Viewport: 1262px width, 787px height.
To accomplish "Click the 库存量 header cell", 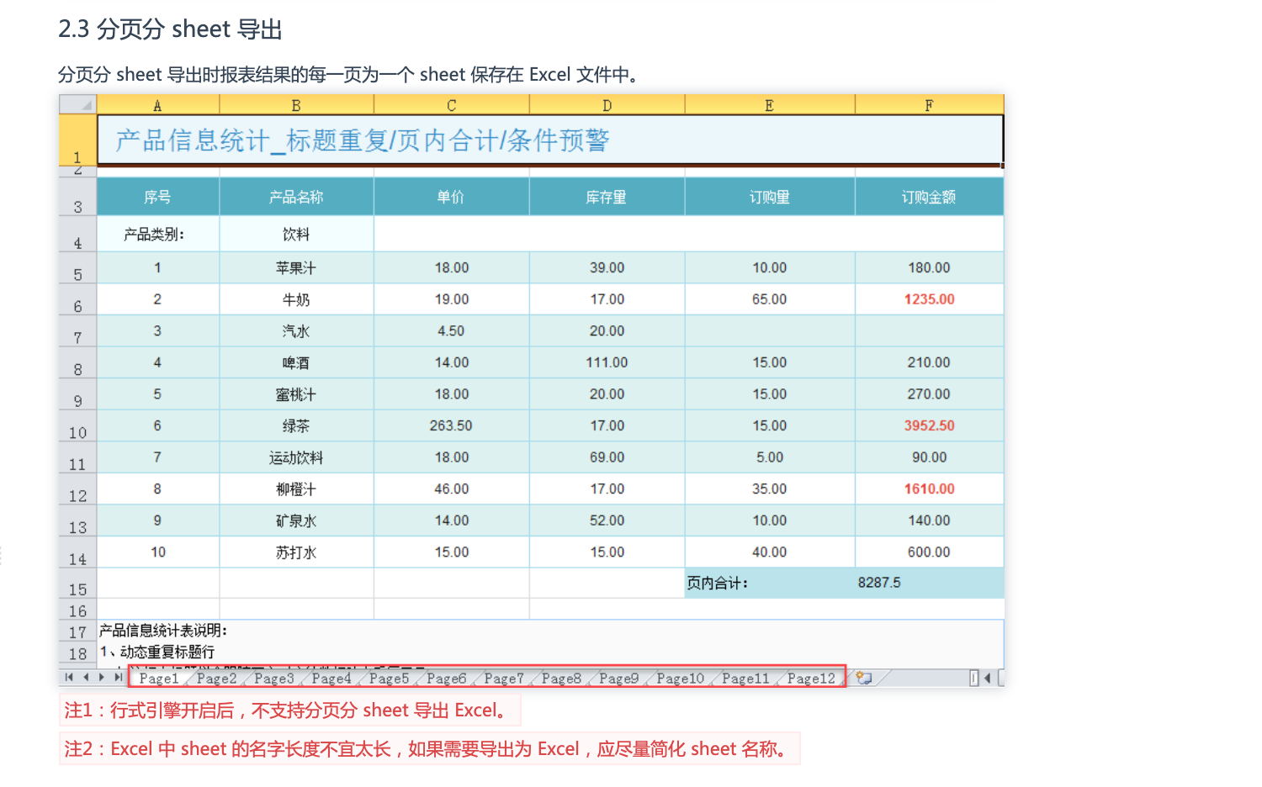I will point(607,197).
